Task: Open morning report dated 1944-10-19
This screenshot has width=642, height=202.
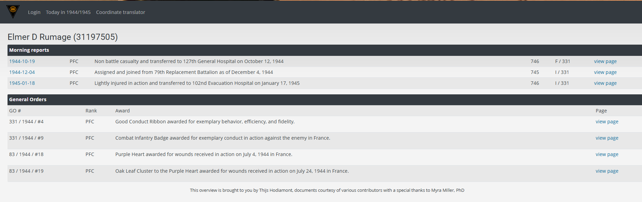Action: point(22,61)
